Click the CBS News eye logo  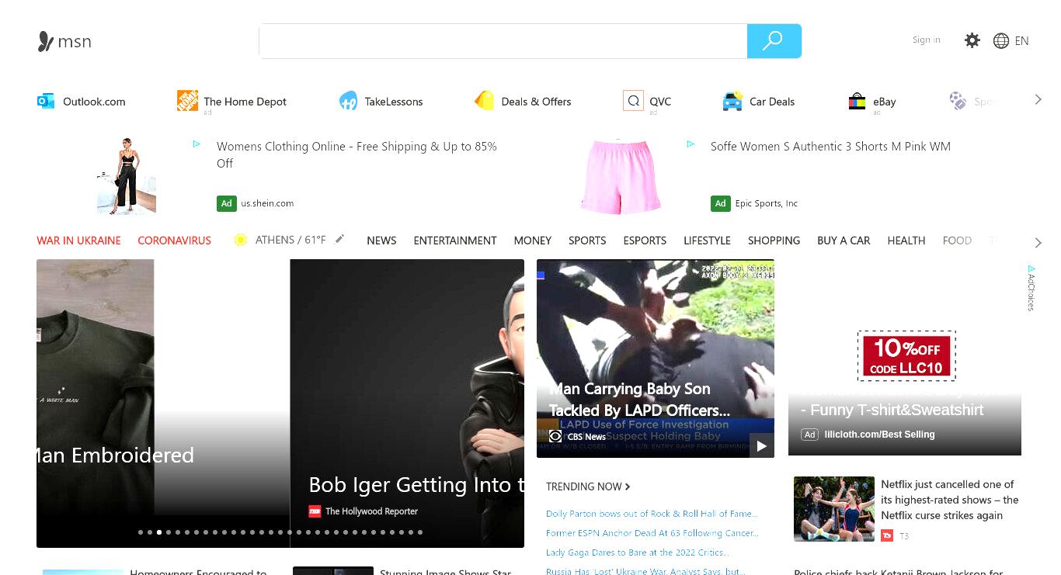pyautogui.click(x=555, y=436)
